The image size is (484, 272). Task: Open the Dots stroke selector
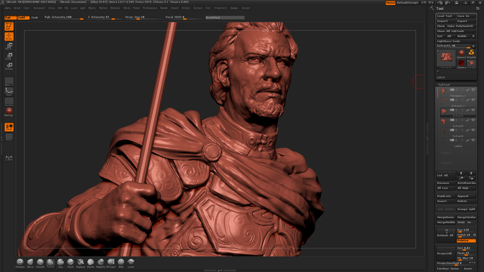(x=9, y=92)
